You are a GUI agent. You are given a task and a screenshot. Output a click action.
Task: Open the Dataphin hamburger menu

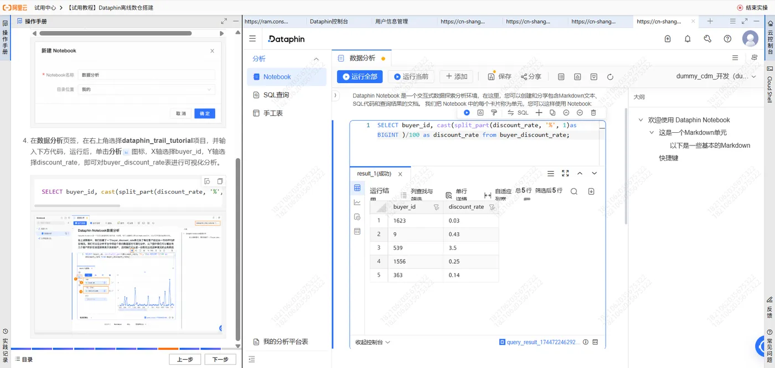coord(252,39)
